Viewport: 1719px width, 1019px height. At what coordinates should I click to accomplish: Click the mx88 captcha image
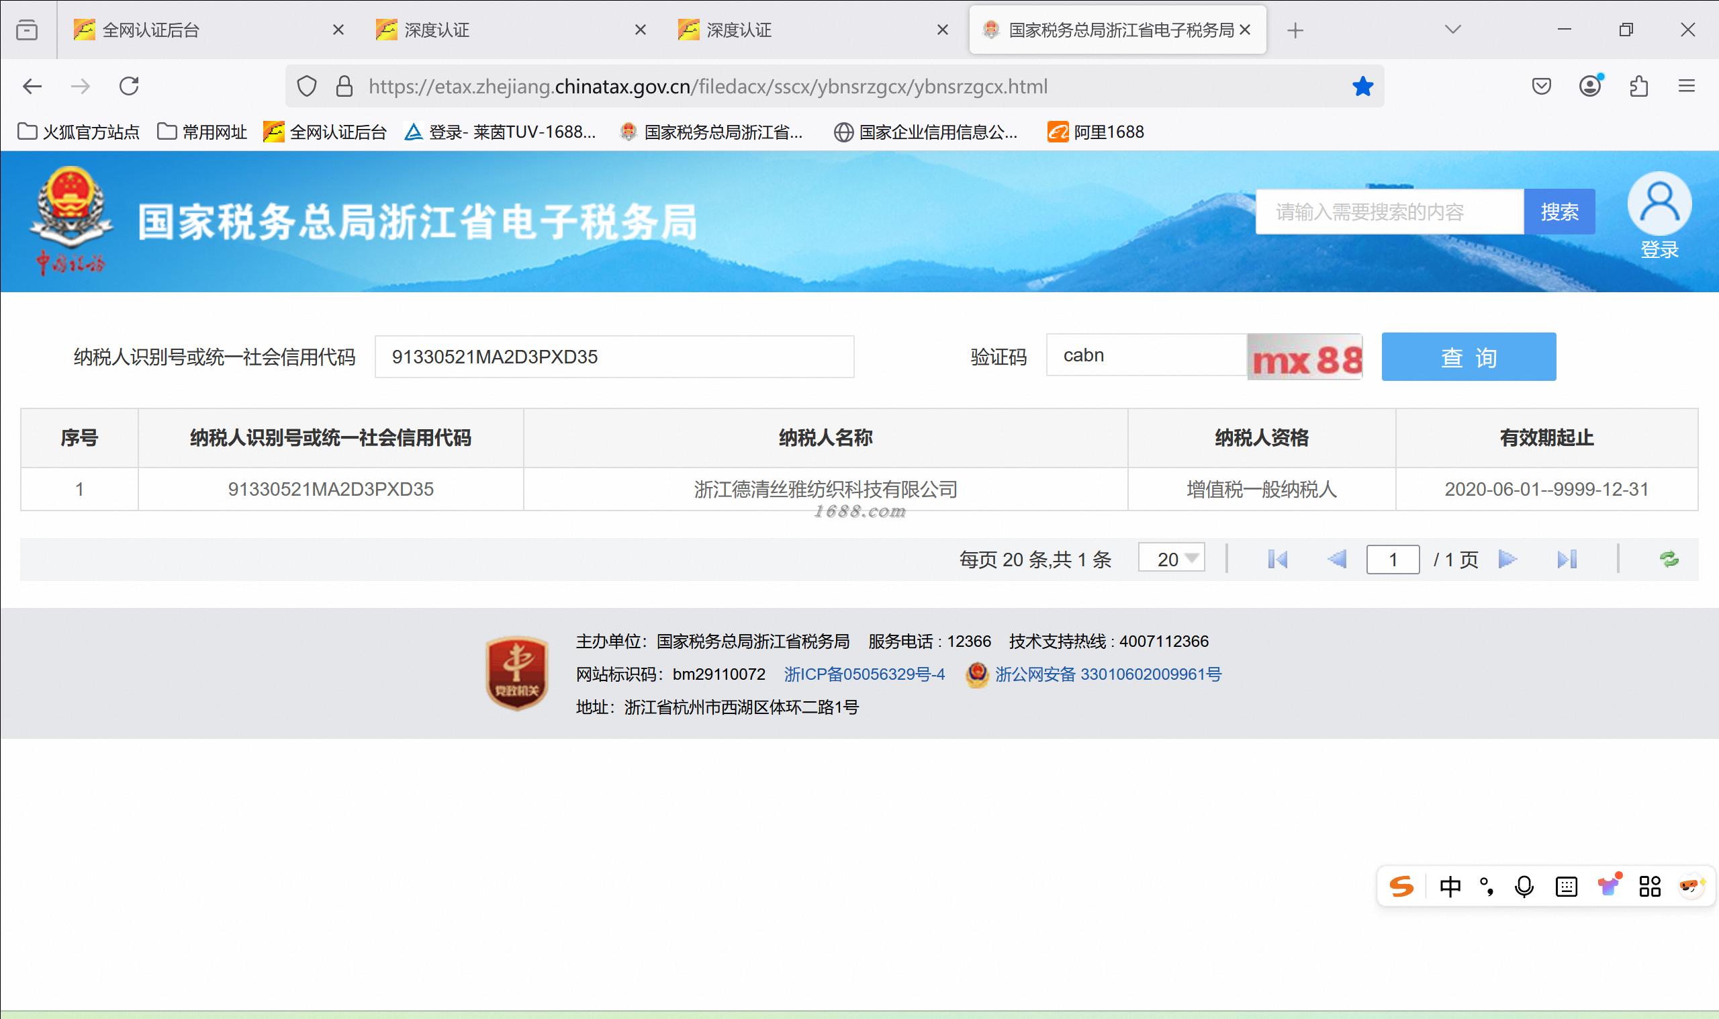(x=1305, y=357)
